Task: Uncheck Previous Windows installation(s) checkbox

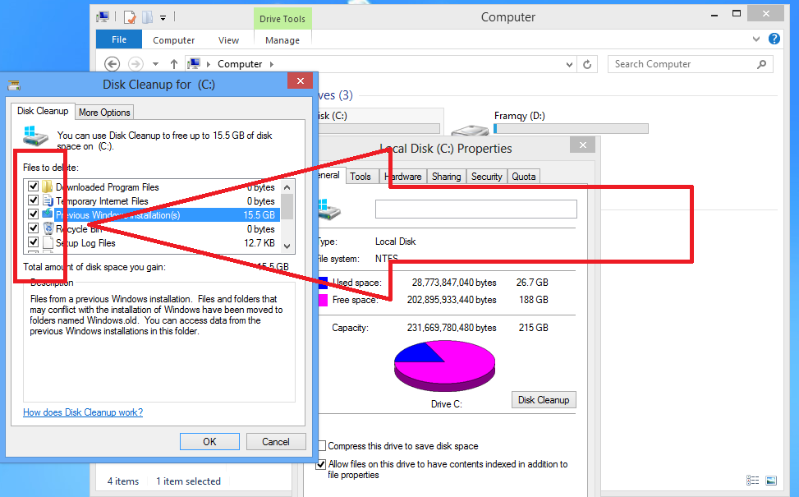Action: tap(33, 214)
